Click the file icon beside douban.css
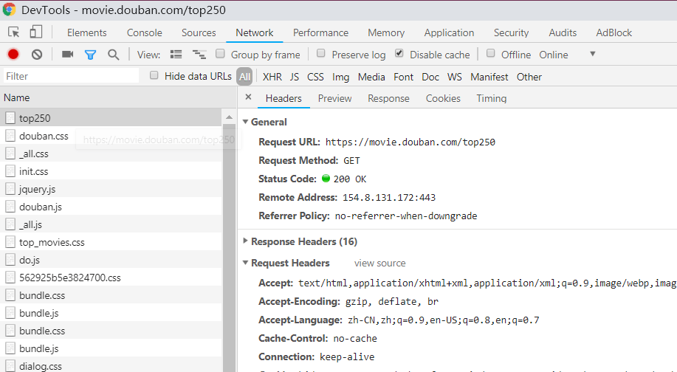 (x=10, y=136)
